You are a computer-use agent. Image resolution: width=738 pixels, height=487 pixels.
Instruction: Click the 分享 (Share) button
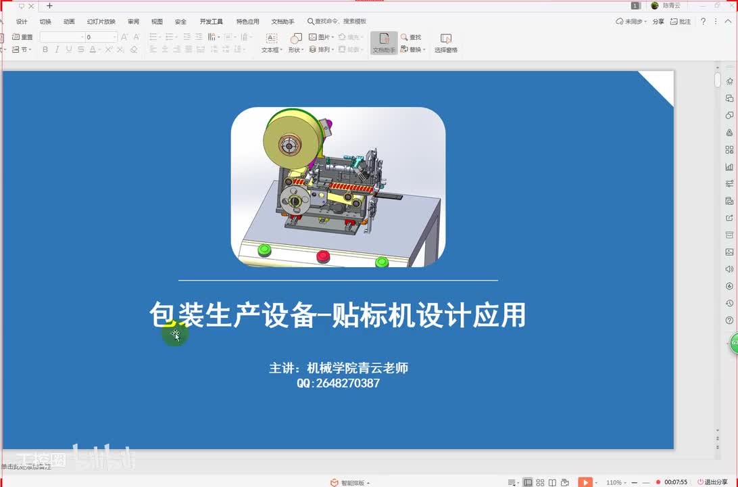(x=658, y=22)
